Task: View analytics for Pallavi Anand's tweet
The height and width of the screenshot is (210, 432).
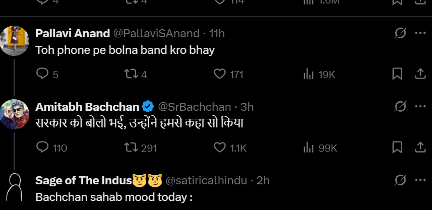Action: pyautogui.click(x=308, y=74)
